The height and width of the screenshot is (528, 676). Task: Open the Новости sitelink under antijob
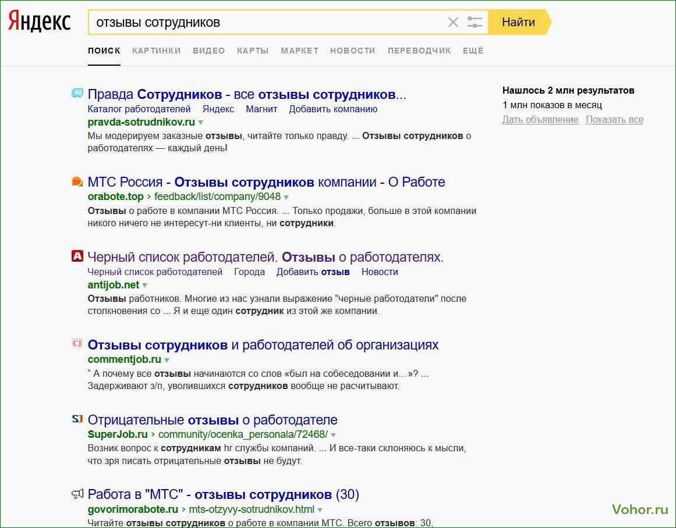point(380,272)
